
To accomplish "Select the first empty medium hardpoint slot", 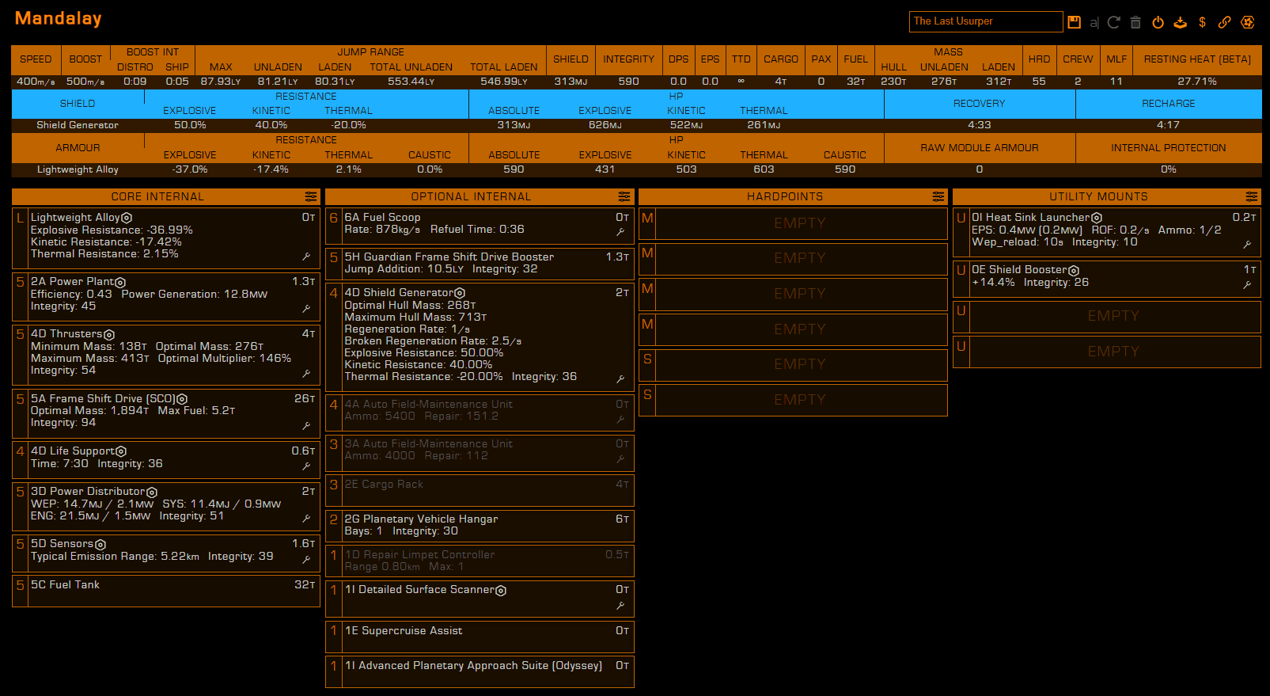I will coord(800,223).
